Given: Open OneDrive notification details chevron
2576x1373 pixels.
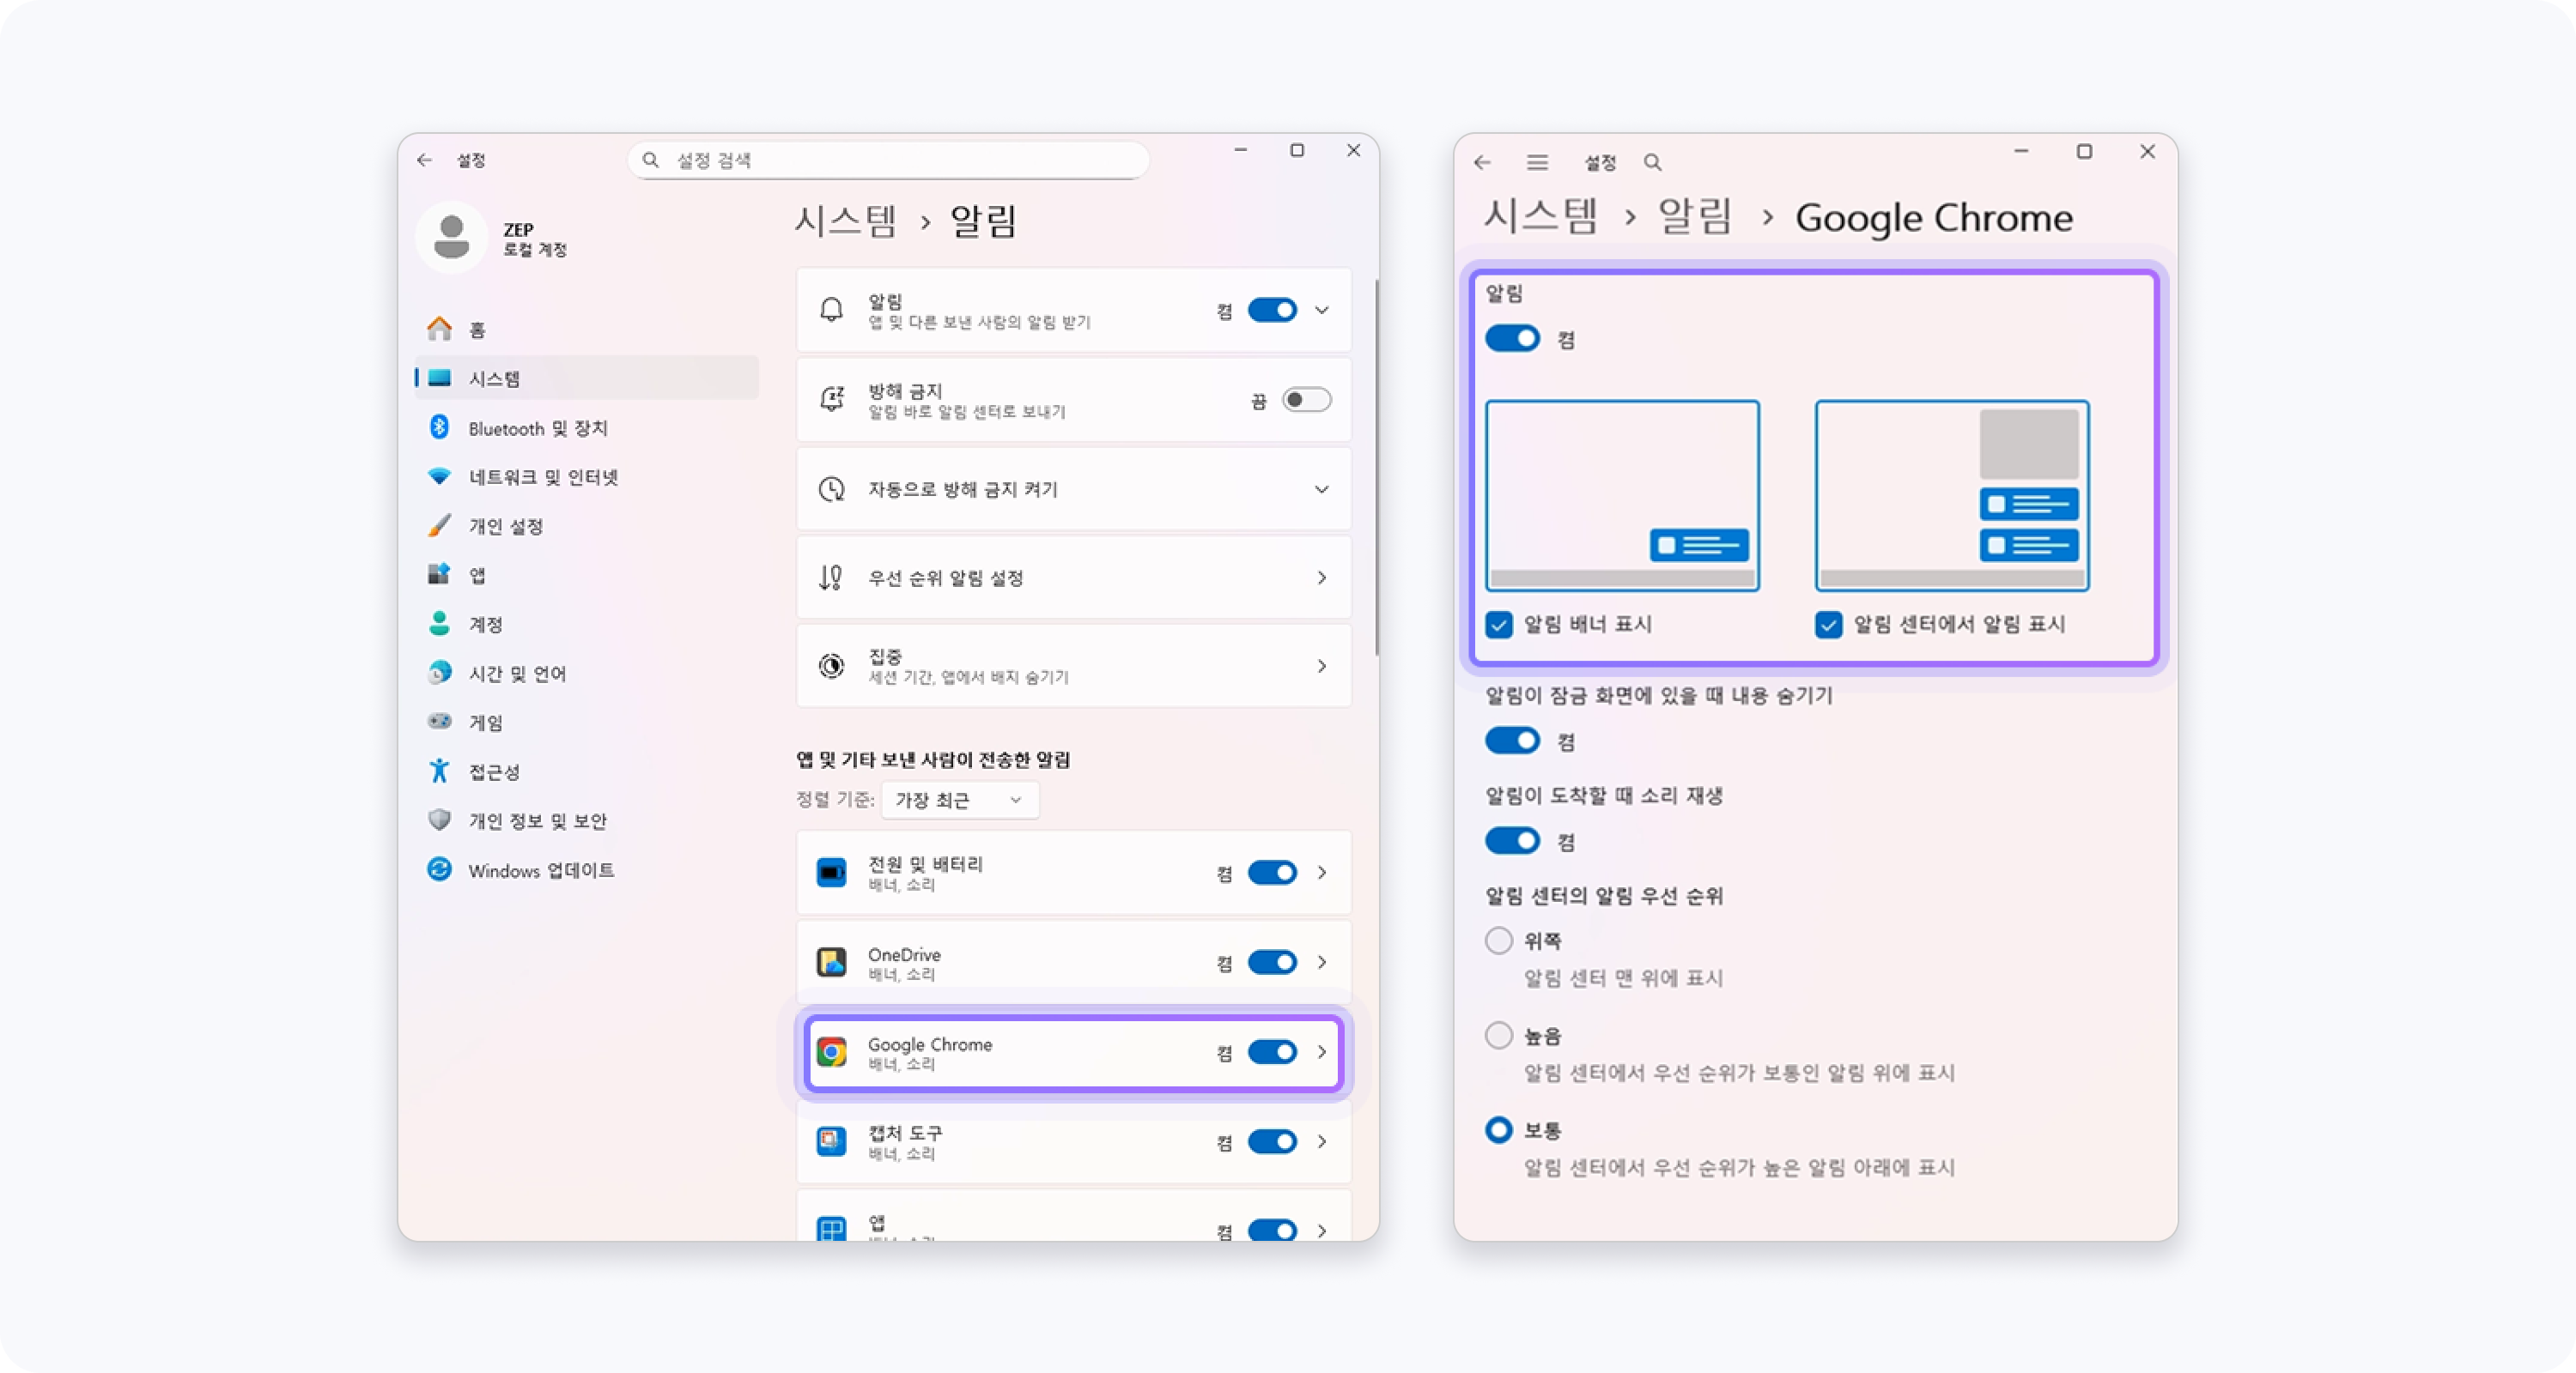Looking at the screenshot, I should [x=1322, y=962].
